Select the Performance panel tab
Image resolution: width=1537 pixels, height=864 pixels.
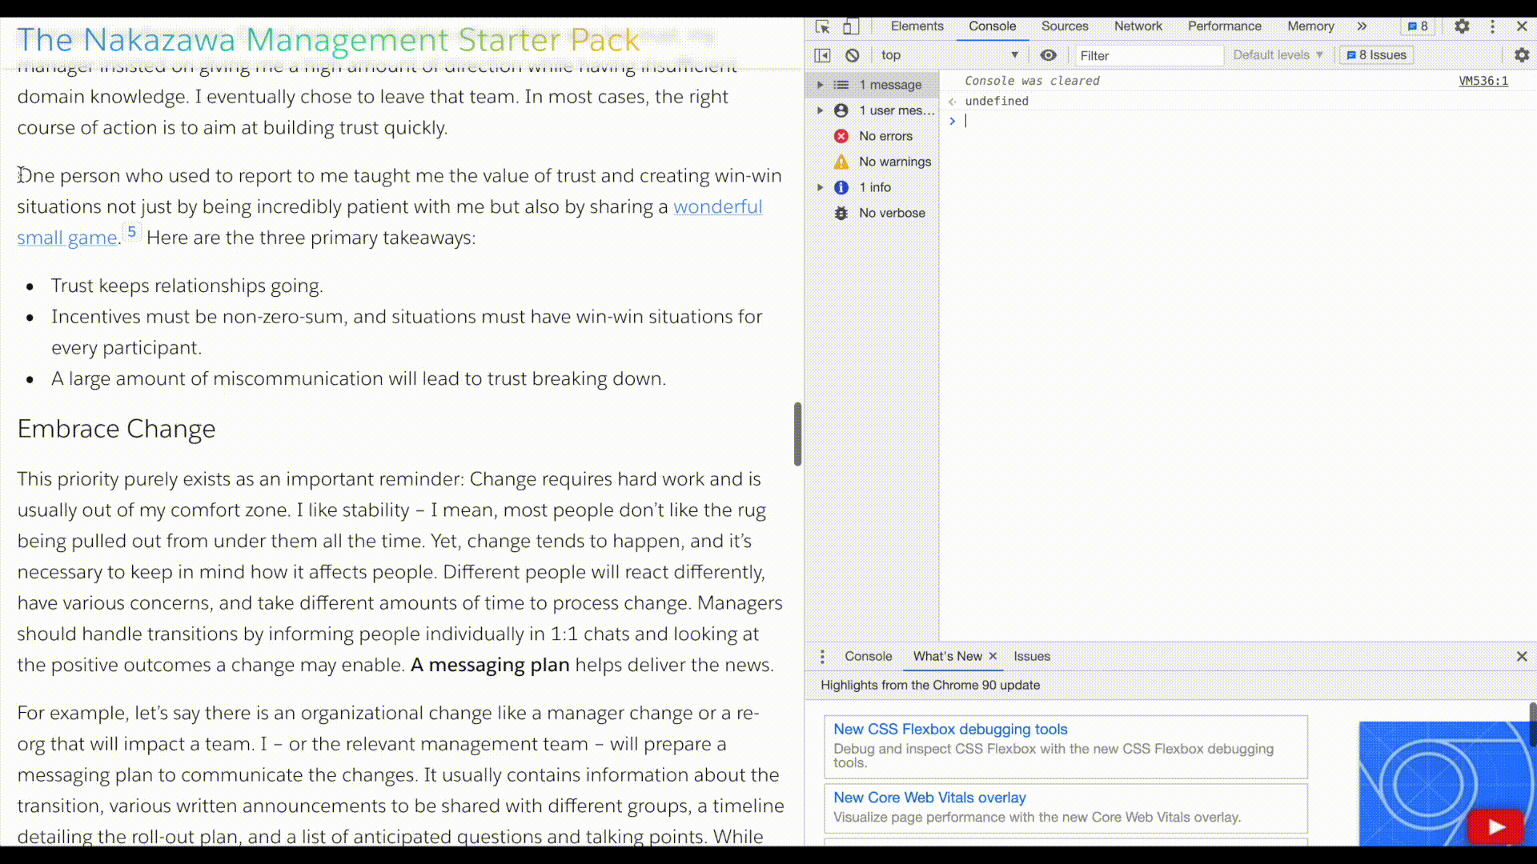(x=1225, y=26)
